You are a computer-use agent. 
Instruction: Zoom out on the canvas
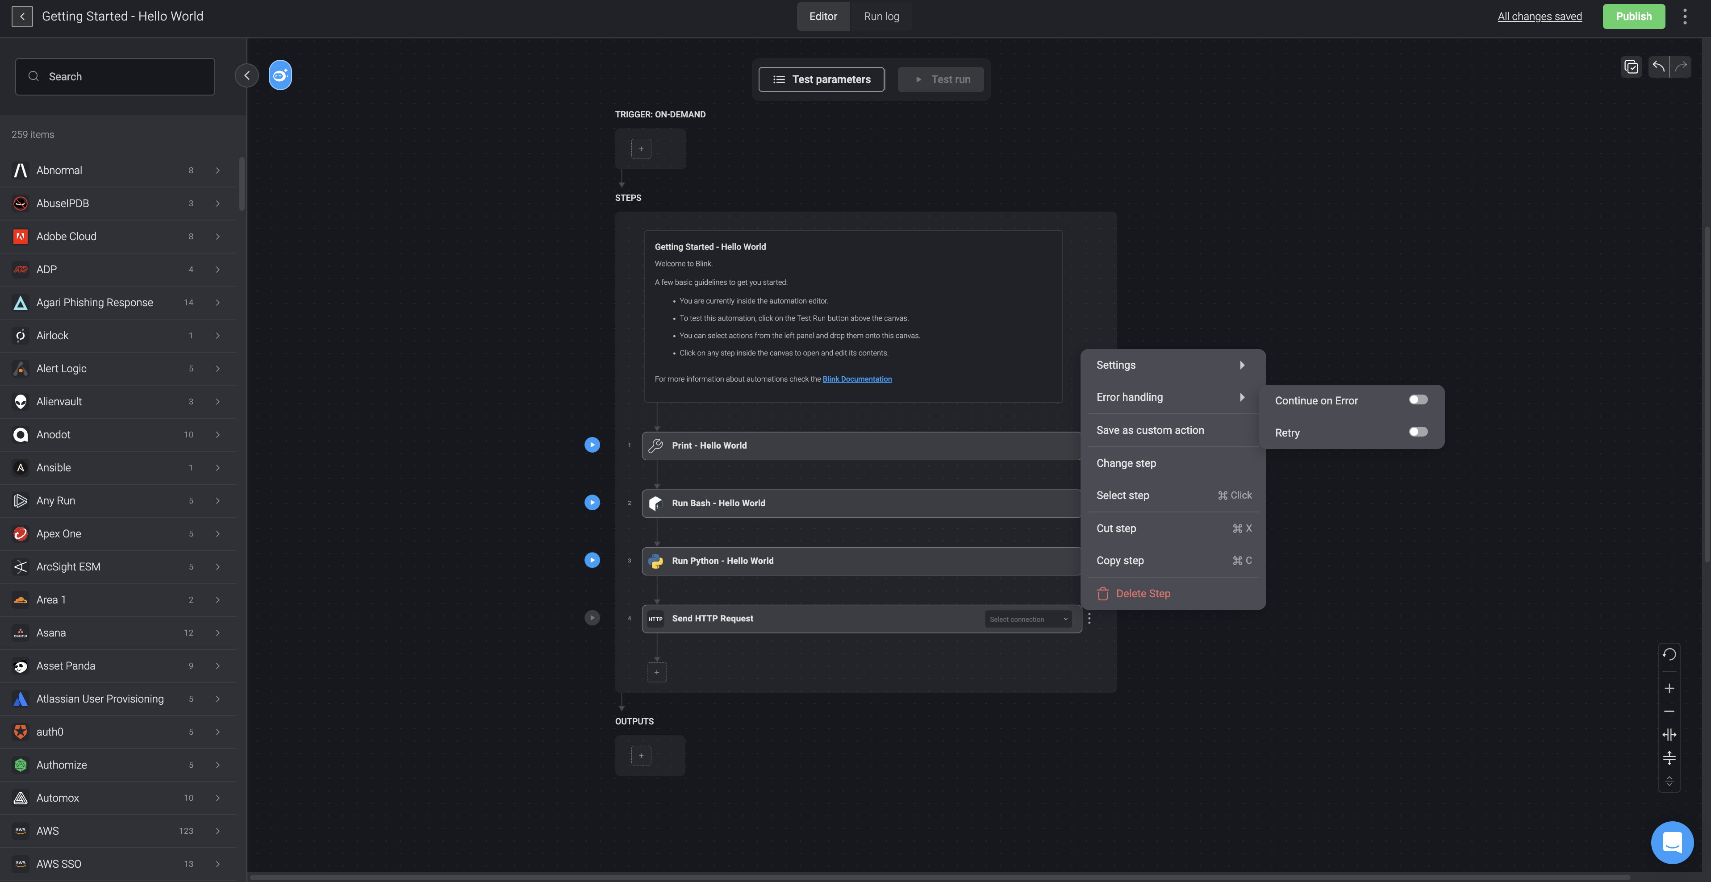(x=1669, y=711)
